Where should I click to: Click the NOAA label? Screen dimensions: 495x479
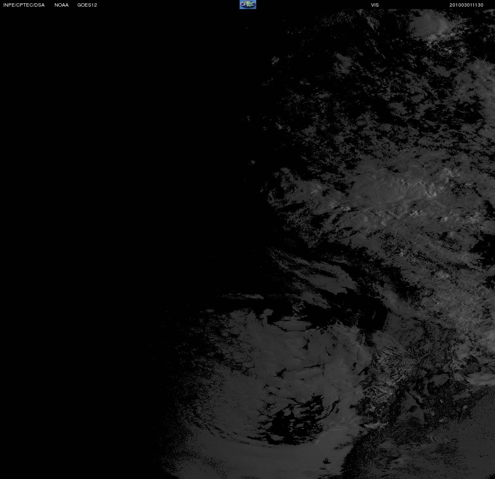coord(62,5)
